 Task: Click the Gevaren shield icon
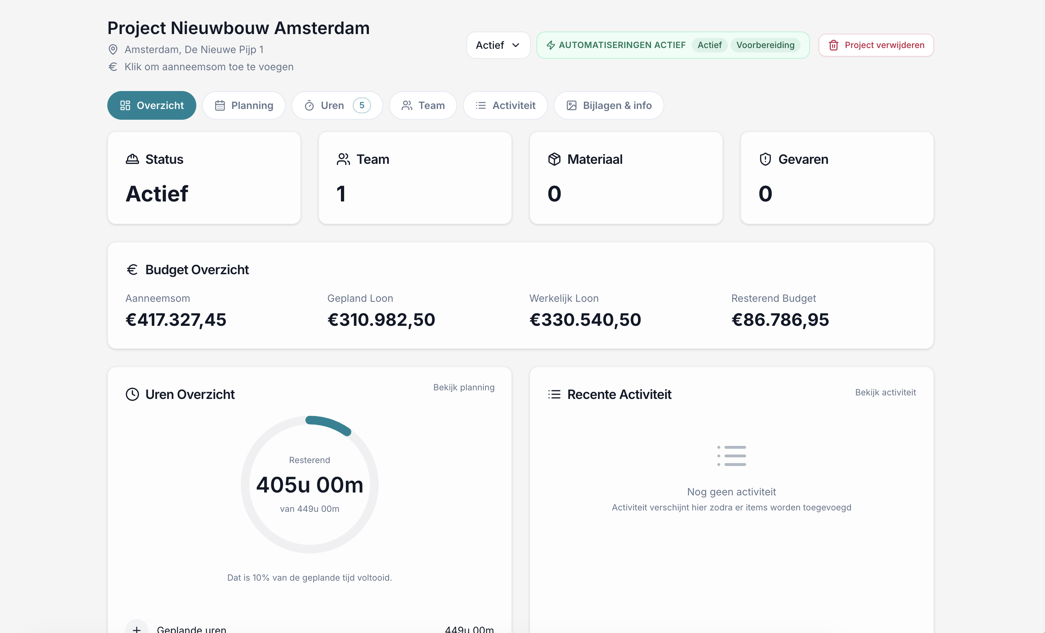(765, 159)
